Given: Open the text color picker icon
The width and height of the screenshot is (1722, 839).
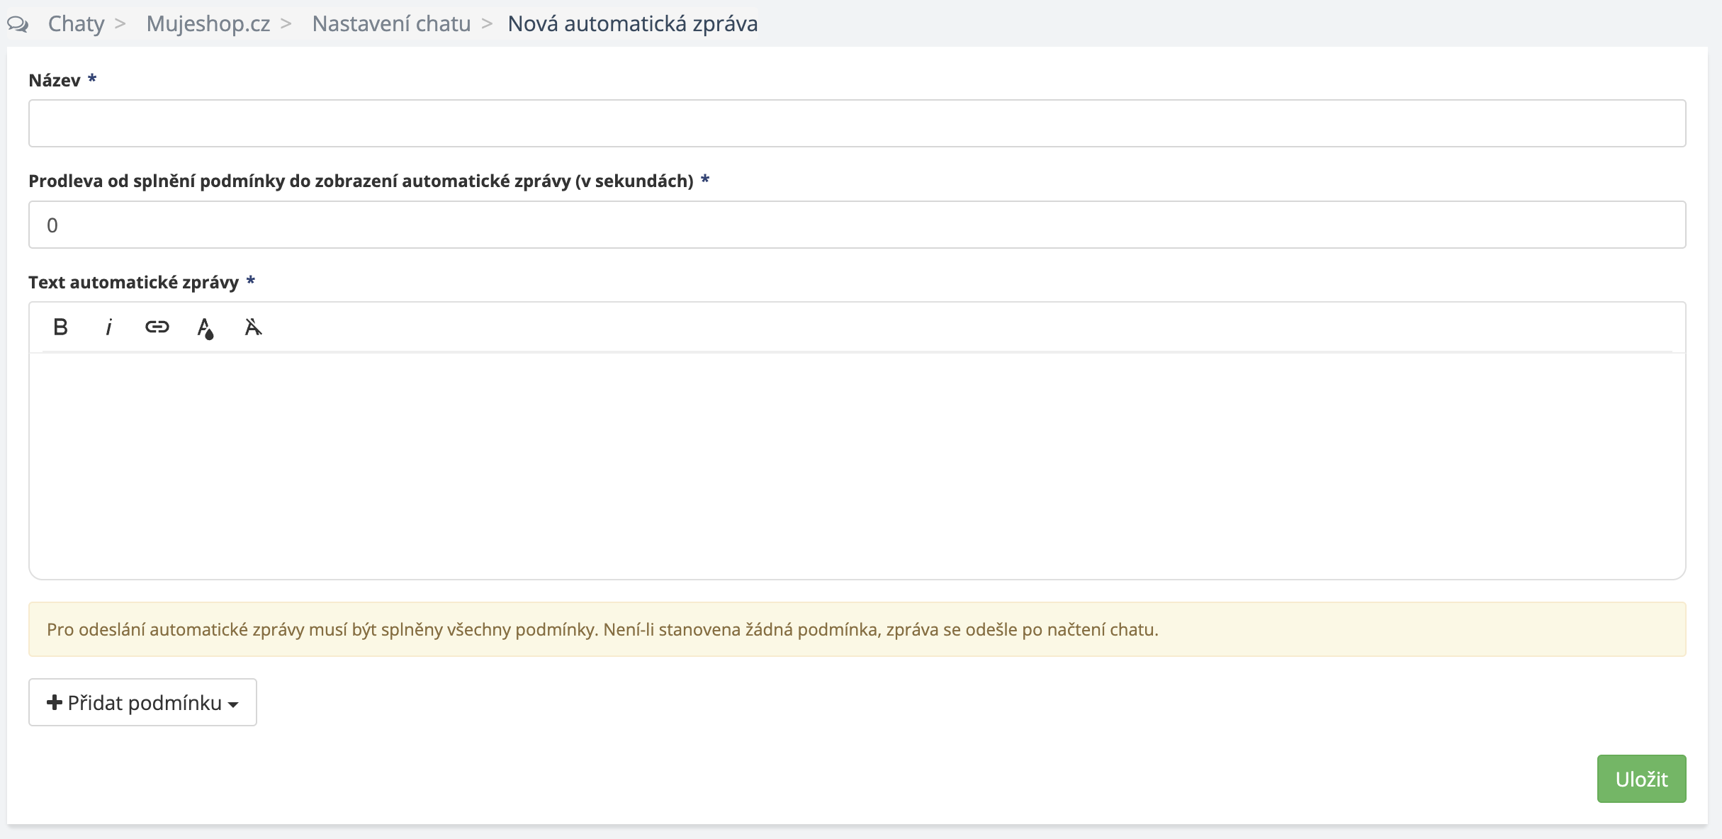Looking at the screenshot, I should coord(205,327).
